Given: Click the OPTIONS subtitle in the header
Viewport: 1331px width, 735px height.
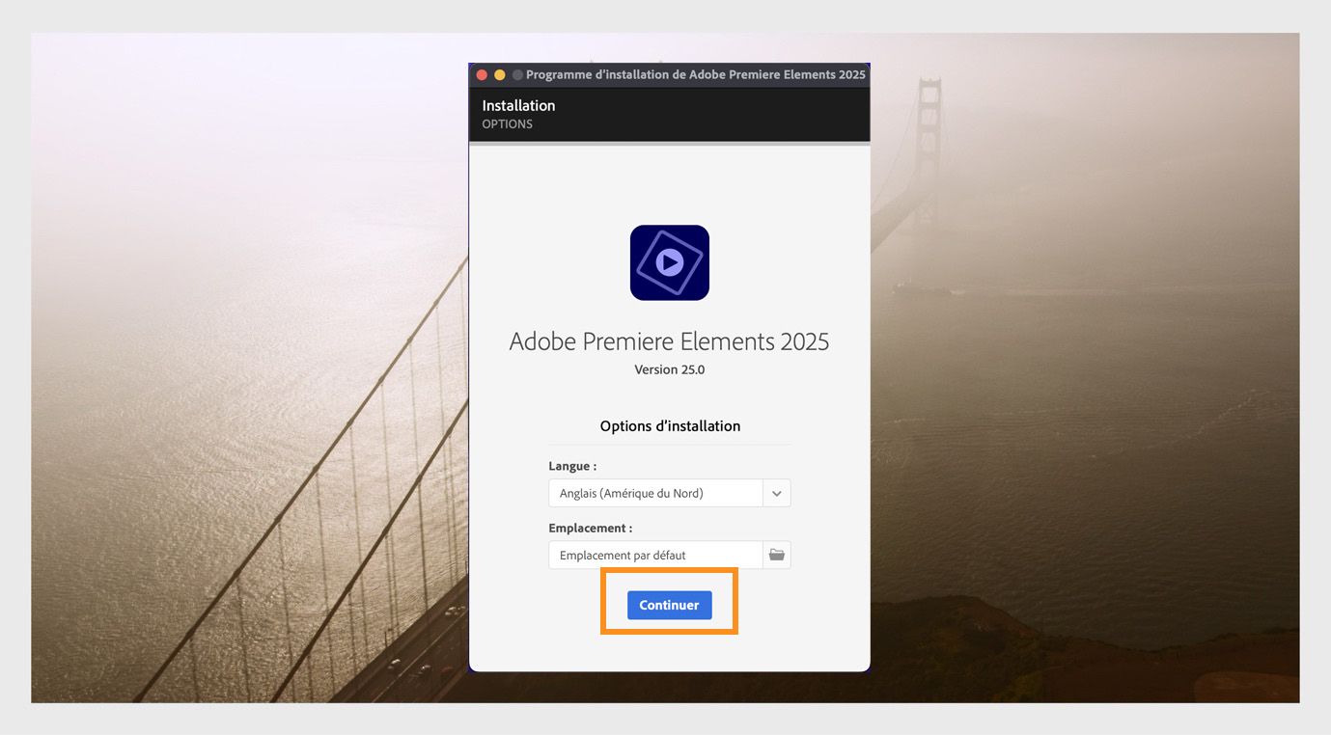Looking at the screenshot, I should 508,124.
